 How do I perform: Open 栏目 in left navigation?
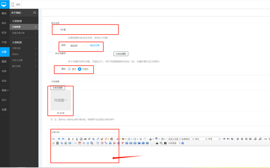click(4, 33)
